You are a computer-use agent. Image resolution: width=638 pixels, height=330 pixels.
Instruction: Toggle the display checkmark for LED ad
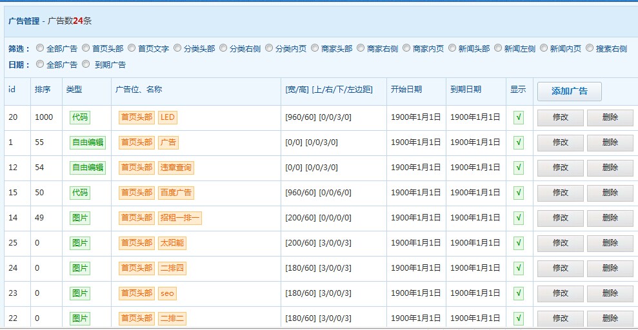coord(519,117)
